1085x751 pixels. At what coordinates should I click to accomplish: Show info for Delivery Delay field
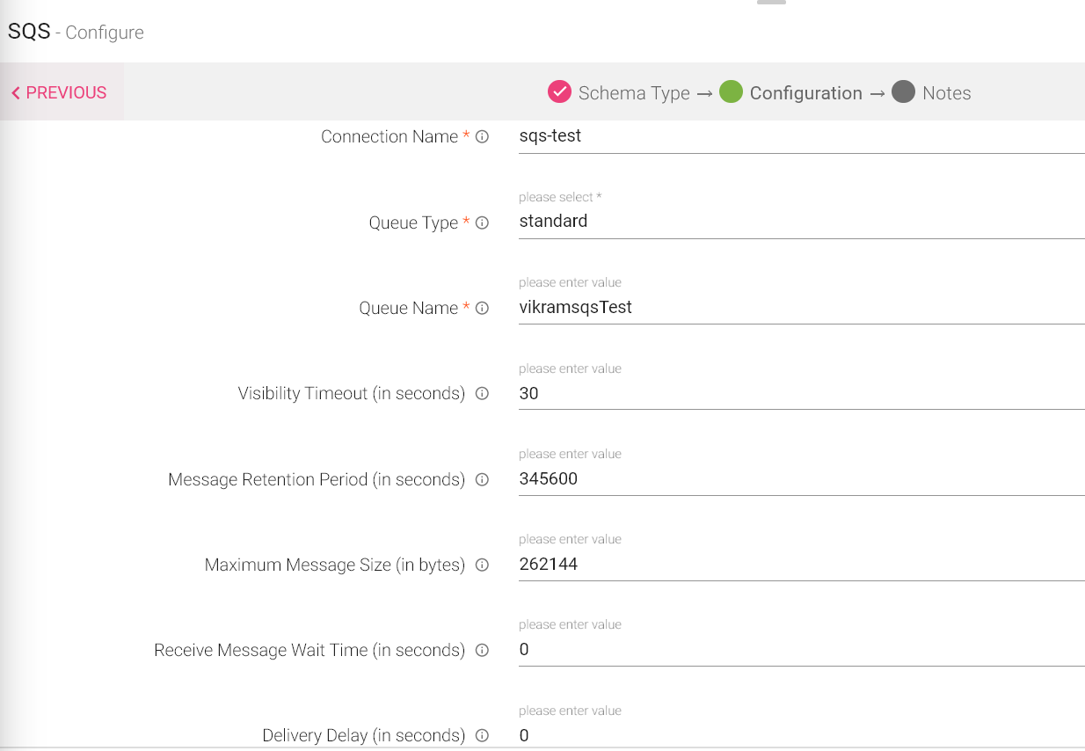482,736
